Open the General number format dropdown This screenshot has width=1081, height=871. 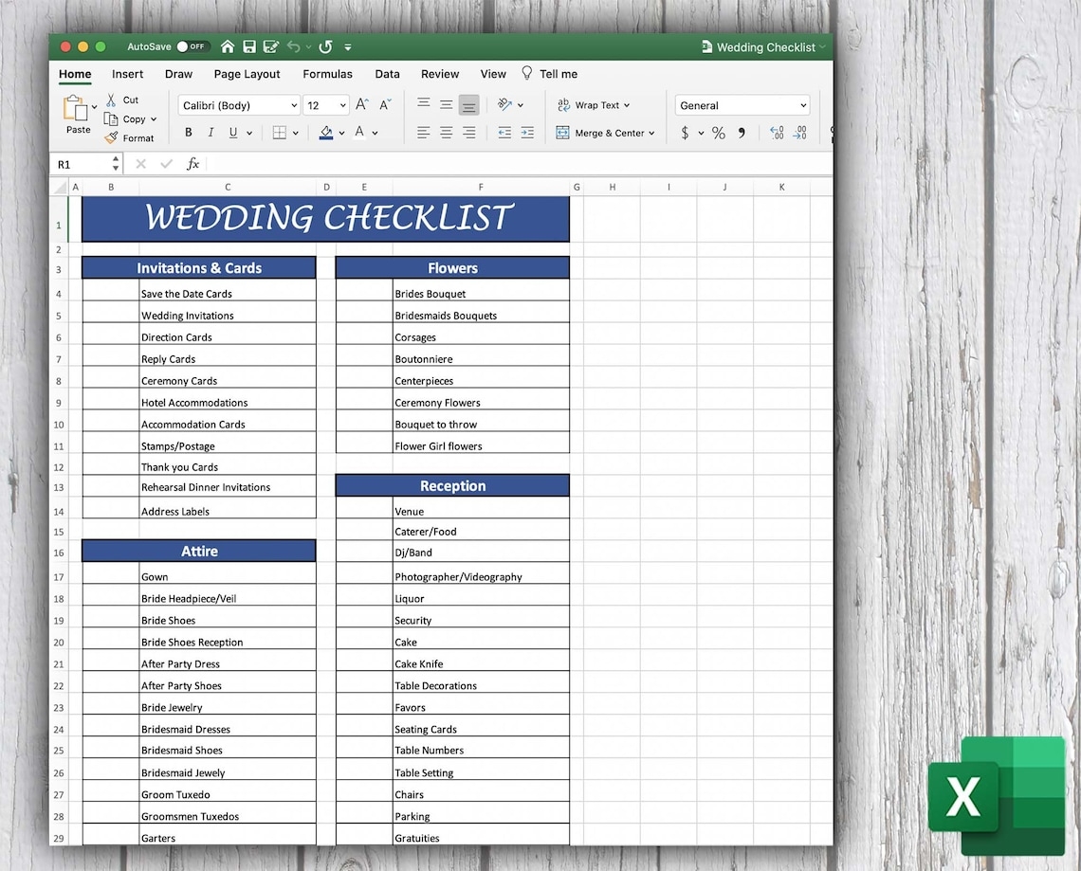coord(803,106)
